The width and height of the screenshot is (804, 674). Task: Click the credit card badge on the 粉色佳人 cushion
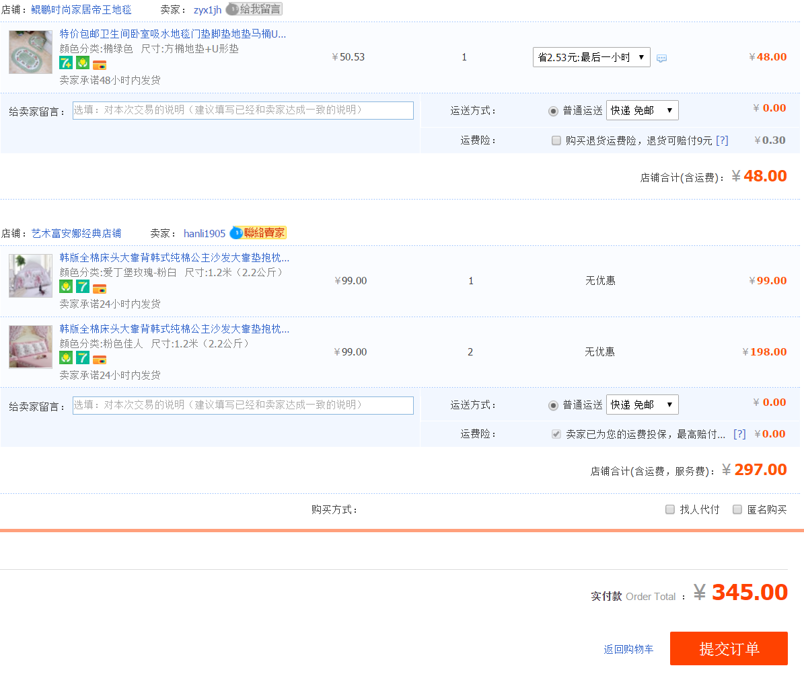tap(100, 360)
